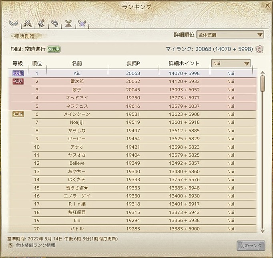Click the 神話 grade badge
The width and height of the screenshot is (273, 258).
click(x=18, y=82)
